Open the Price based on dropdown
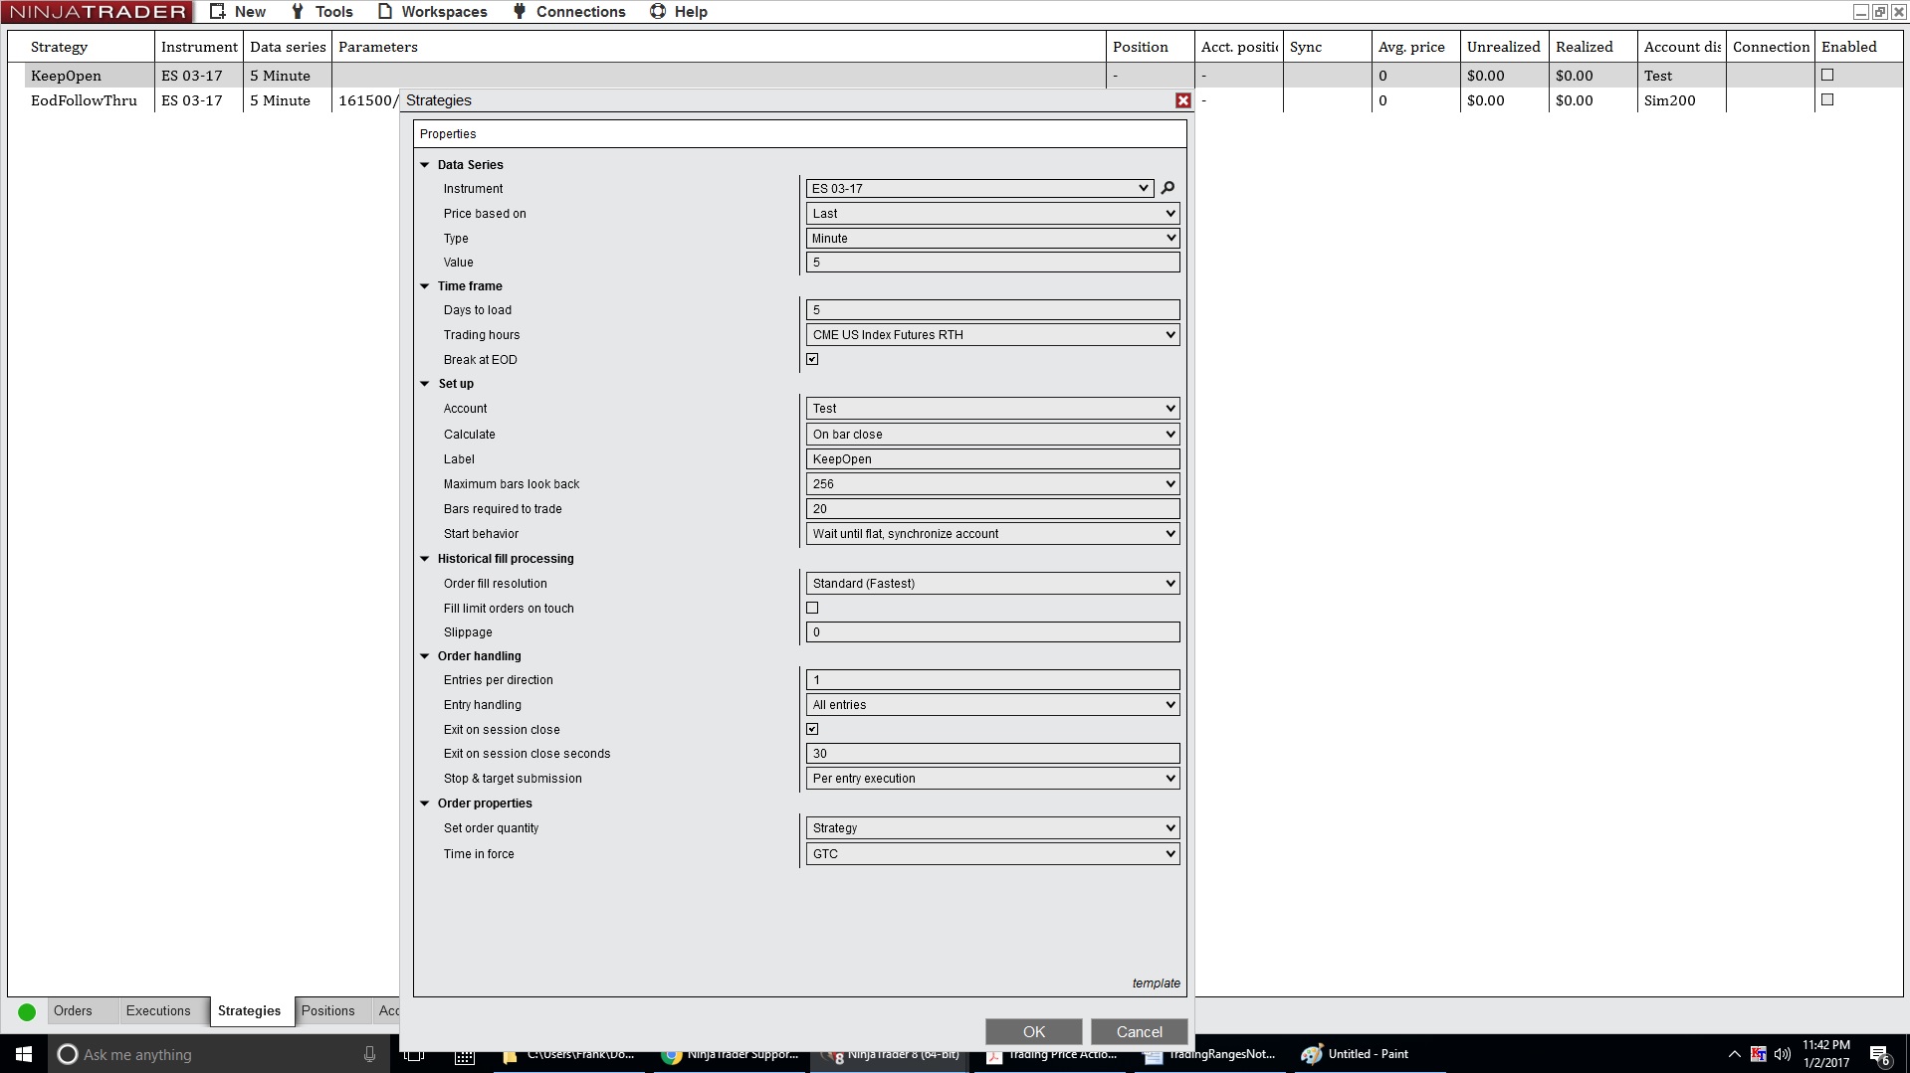 click(x=992, y=214)
